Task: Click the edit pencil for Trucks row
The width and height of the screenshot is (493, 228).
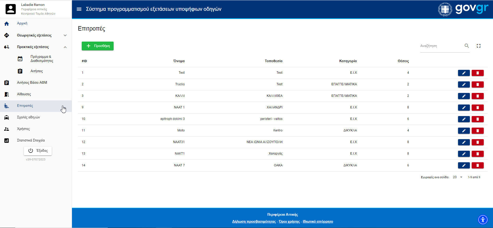Action: tap(464, 84)
